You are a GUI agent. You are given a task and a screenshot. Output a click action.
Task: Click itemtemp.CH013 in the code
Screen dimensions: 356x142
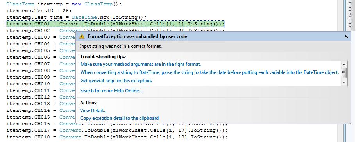28,104
